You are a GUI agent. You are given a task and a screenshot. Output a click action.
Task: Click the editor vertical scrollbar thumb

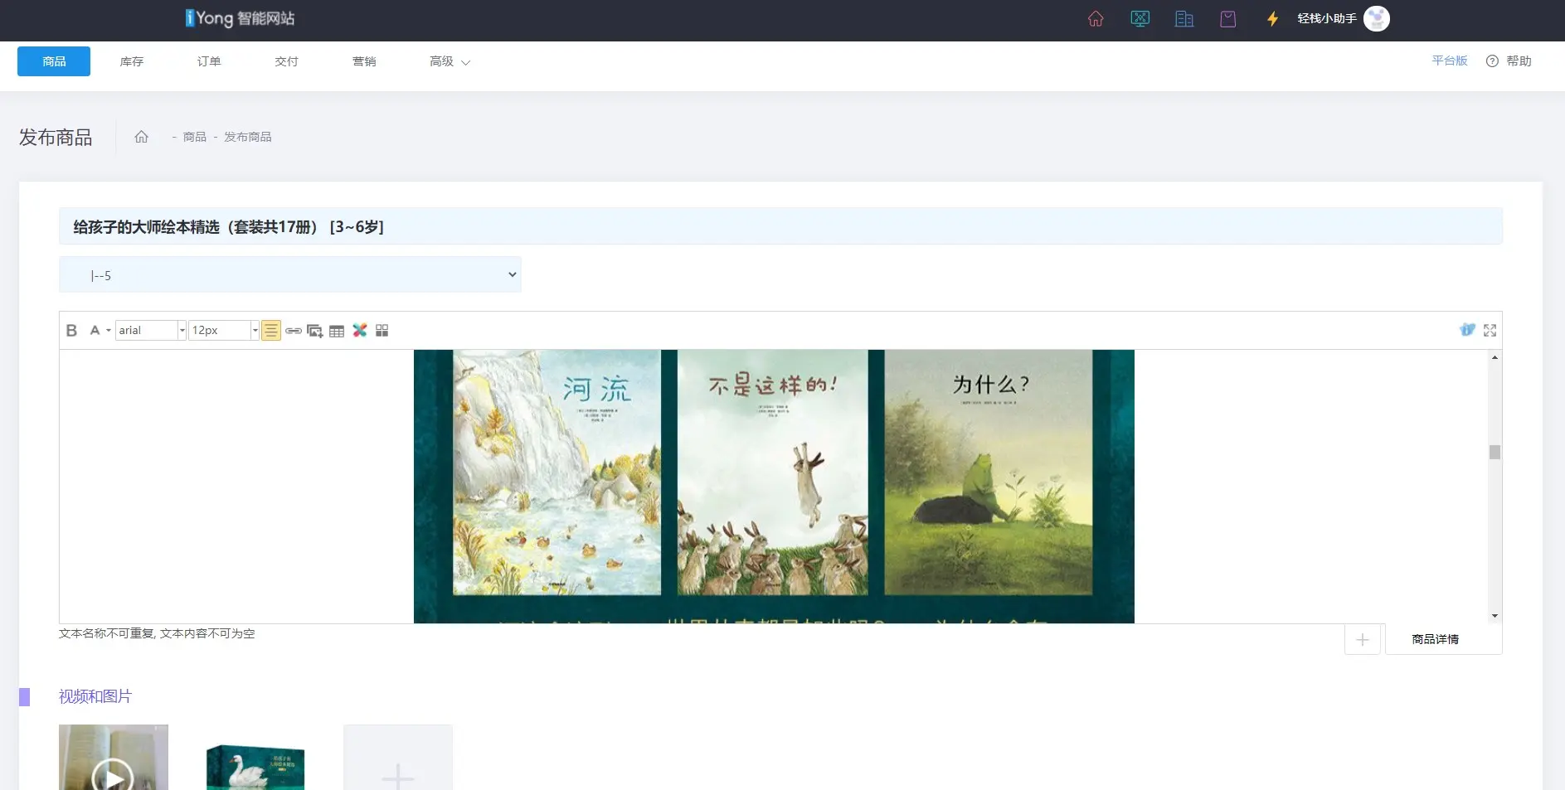[1495, 452]
